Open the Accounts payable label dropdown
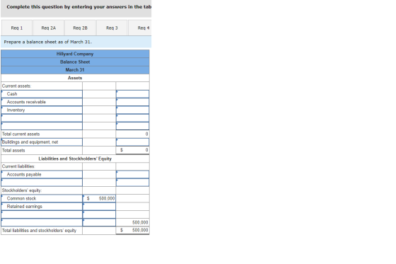The height and width of the screenshot is (264, 396). (42, 175)
